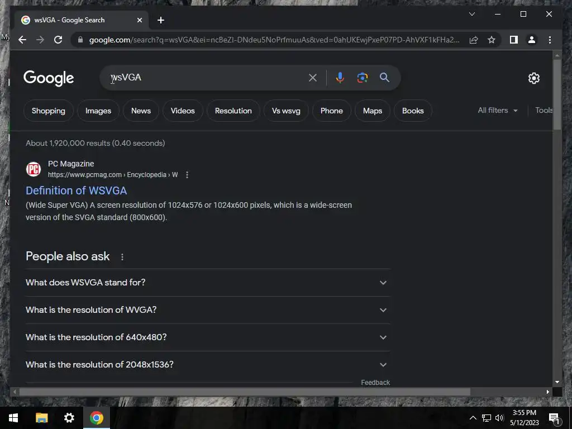Expand What does WSVGA stand for?
The height and width of the screenshot is (429, 572).
pos(208,282)
